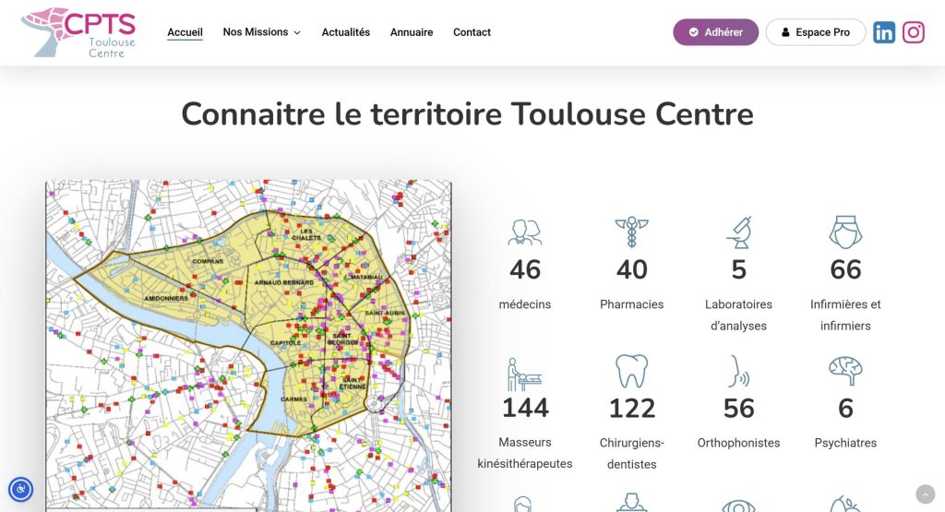The image size is (945, 512).
Task: Click the AMIDONNIERS district on map
Action: click(x=166, y=298)
